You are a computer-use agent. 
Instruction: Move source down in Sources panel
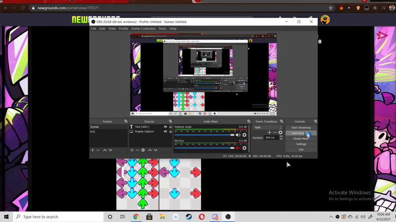pyautogui.click(x=156, y=150)
